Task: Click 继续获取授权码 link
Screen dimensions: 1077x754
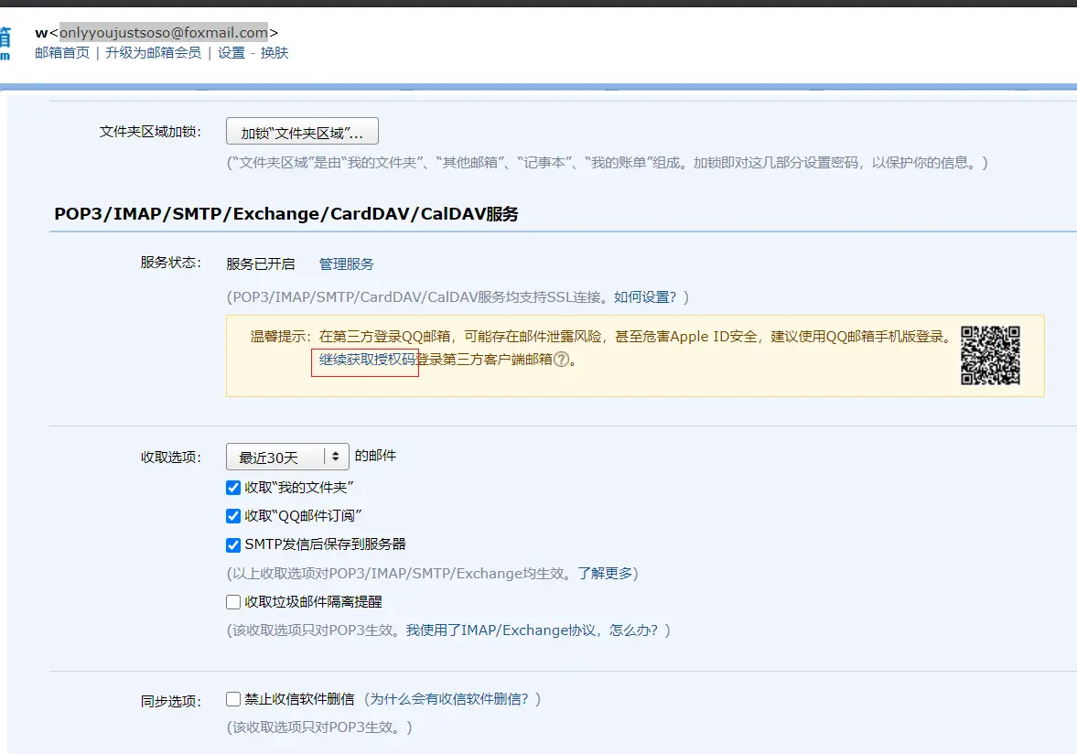Action: click(367, 360)
